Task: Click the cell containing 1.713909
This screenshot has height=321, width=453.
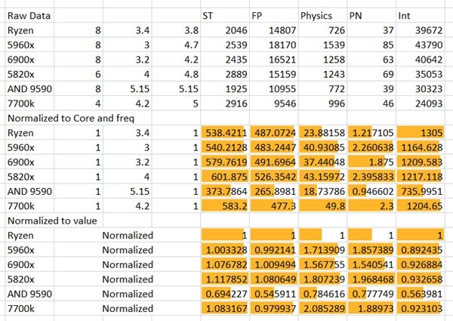Action: coord(322,250)
